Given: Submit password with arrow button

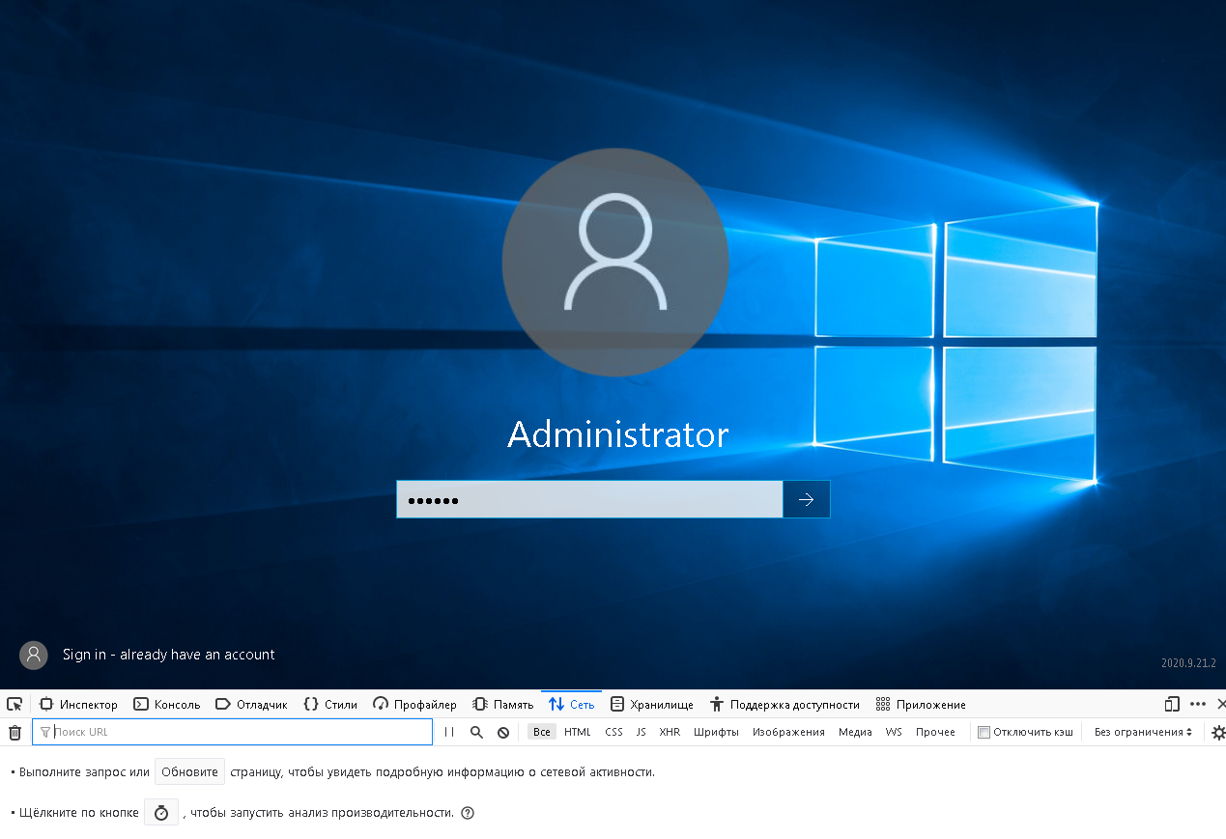Looking at the screenshot, I should pyautogui.click(x=807, y=499).
